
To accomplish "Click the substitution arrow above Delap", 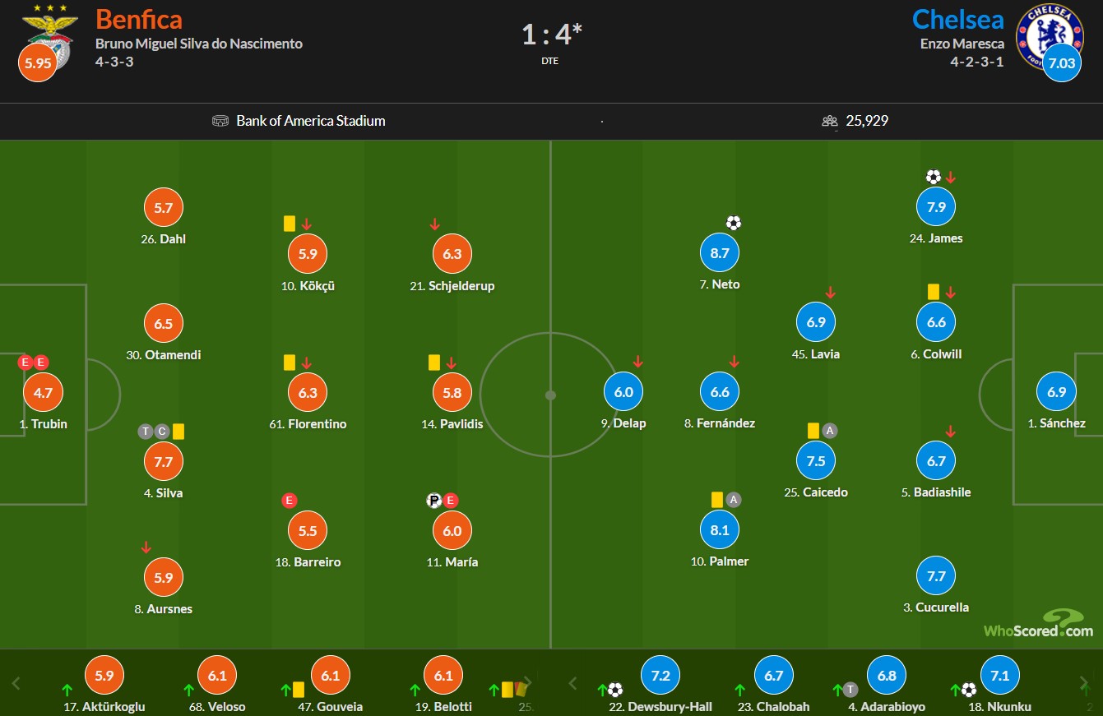I will click(637, 362).
